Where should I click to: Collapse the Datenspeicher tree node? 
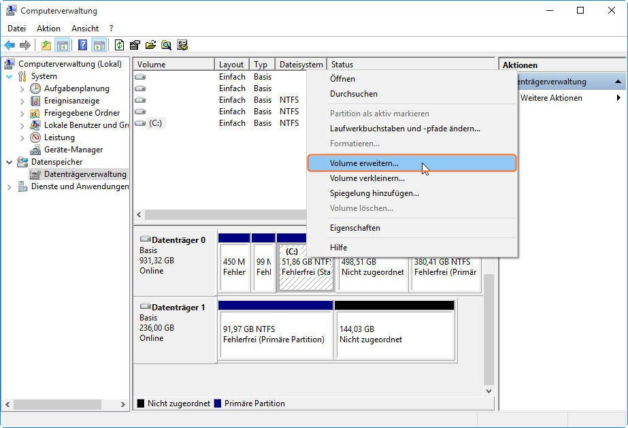click(x=10, y=162)
